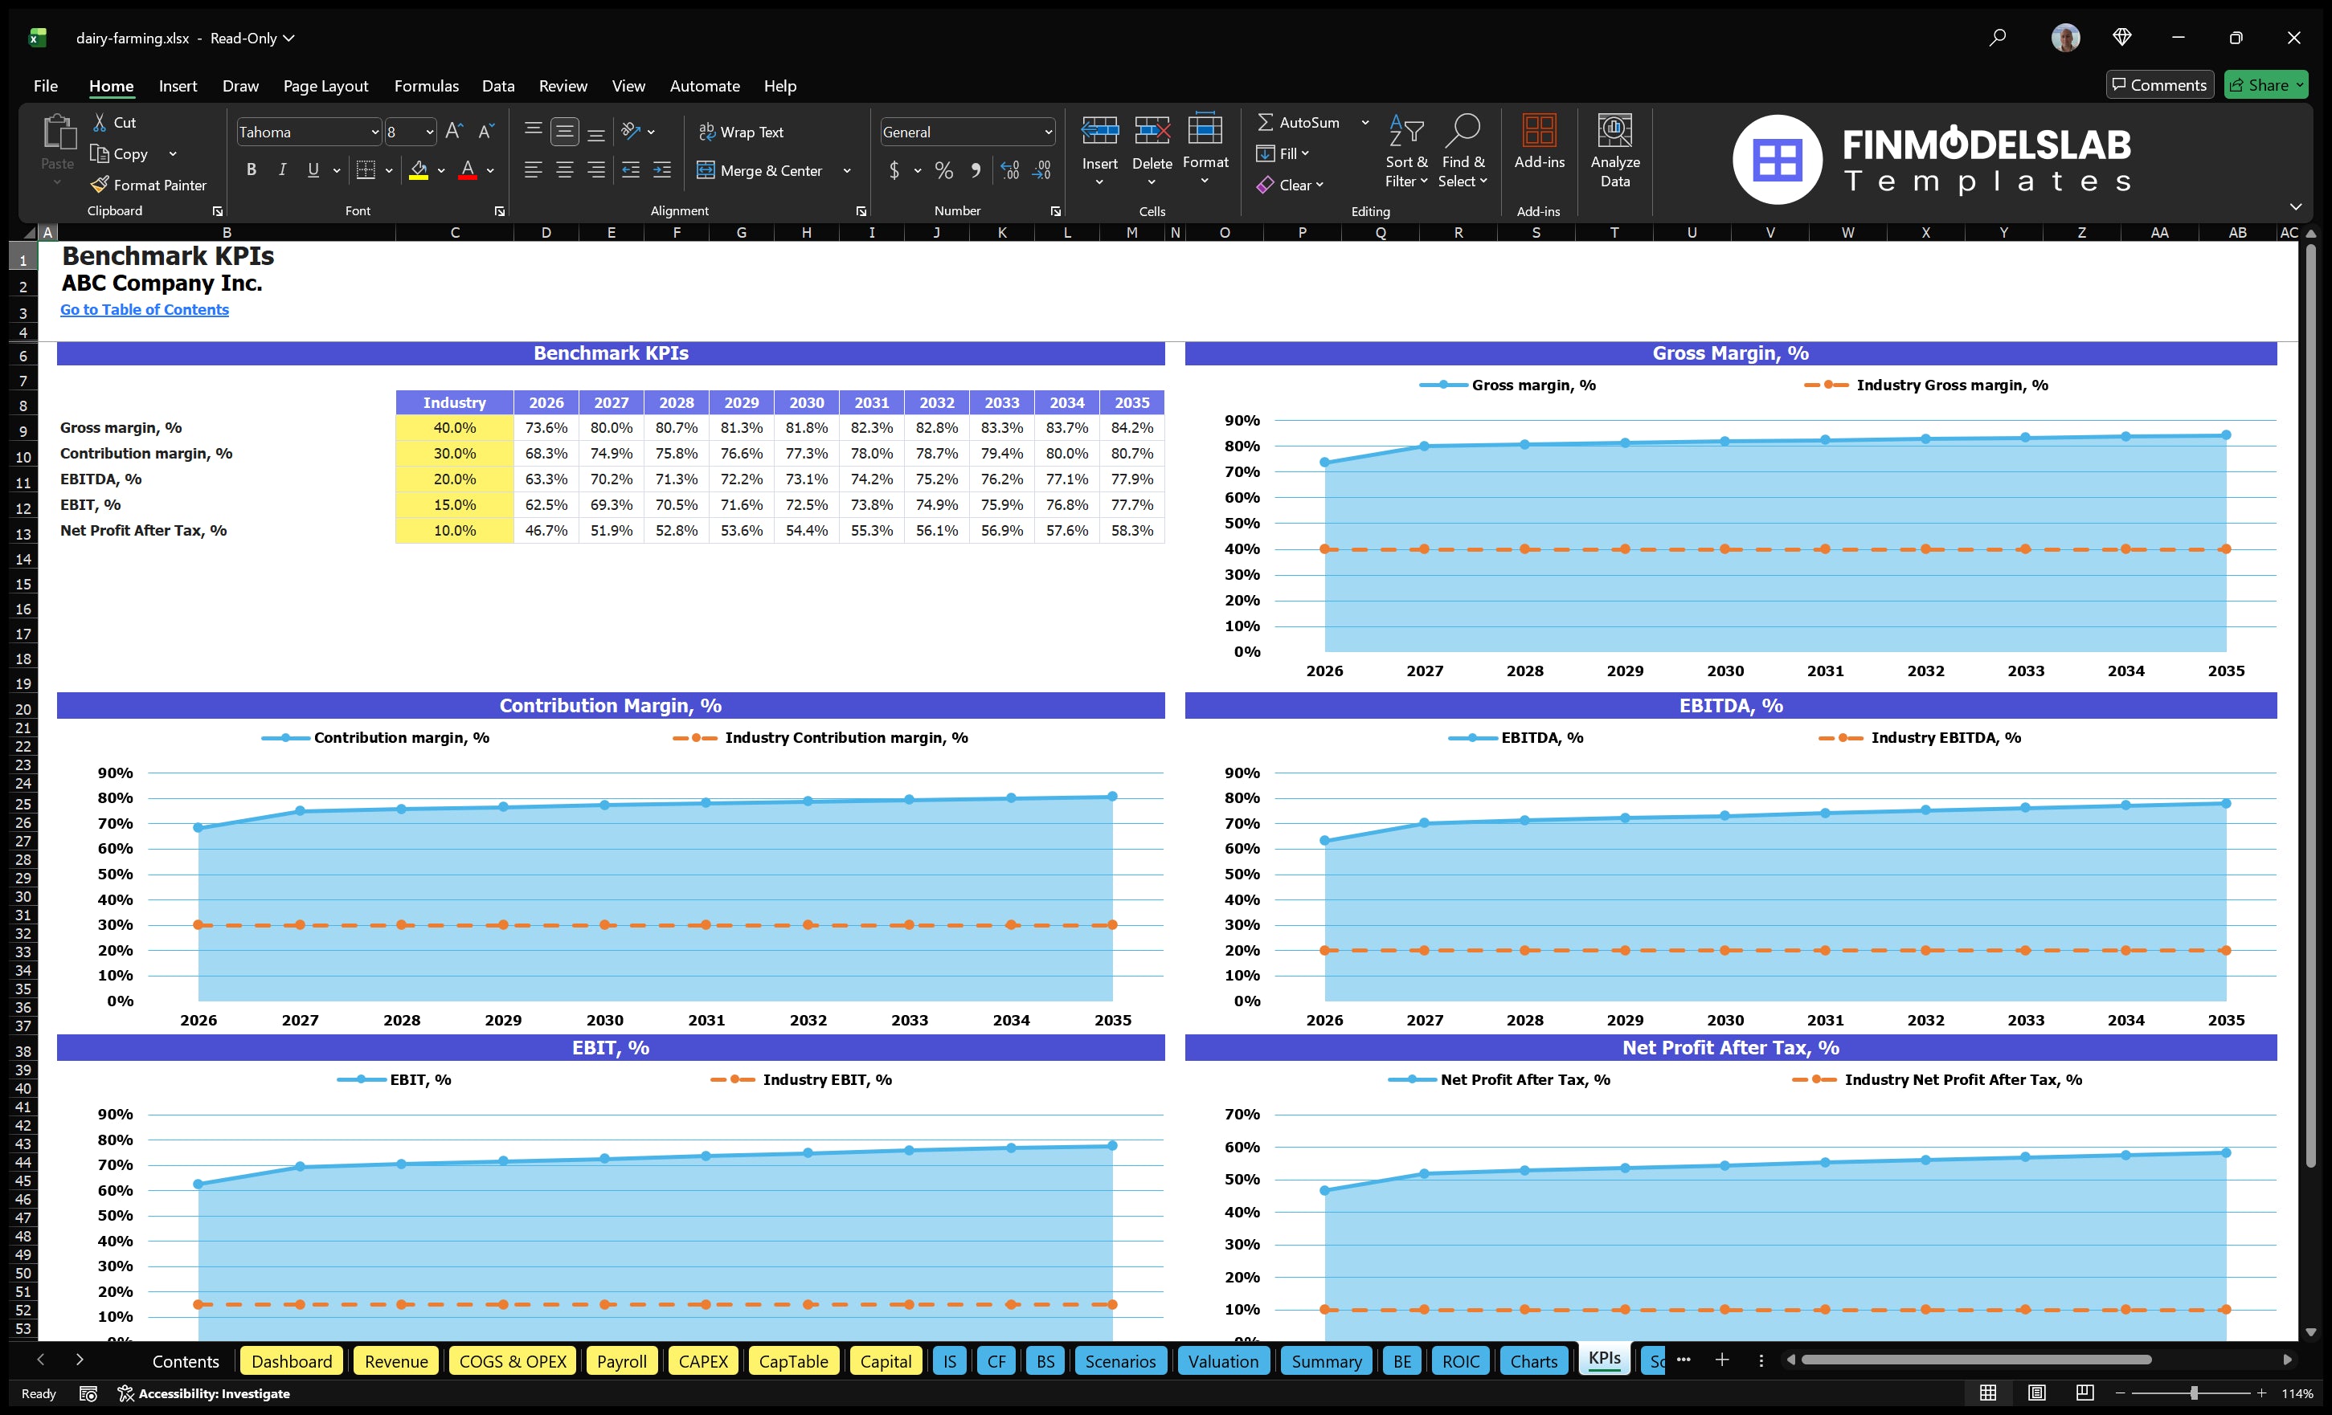Image resolution: width=2332 pixels, height=1415 pixels.
Task: Toggle italic formatting
Action: pyautogui.click(x=281, y=169)
